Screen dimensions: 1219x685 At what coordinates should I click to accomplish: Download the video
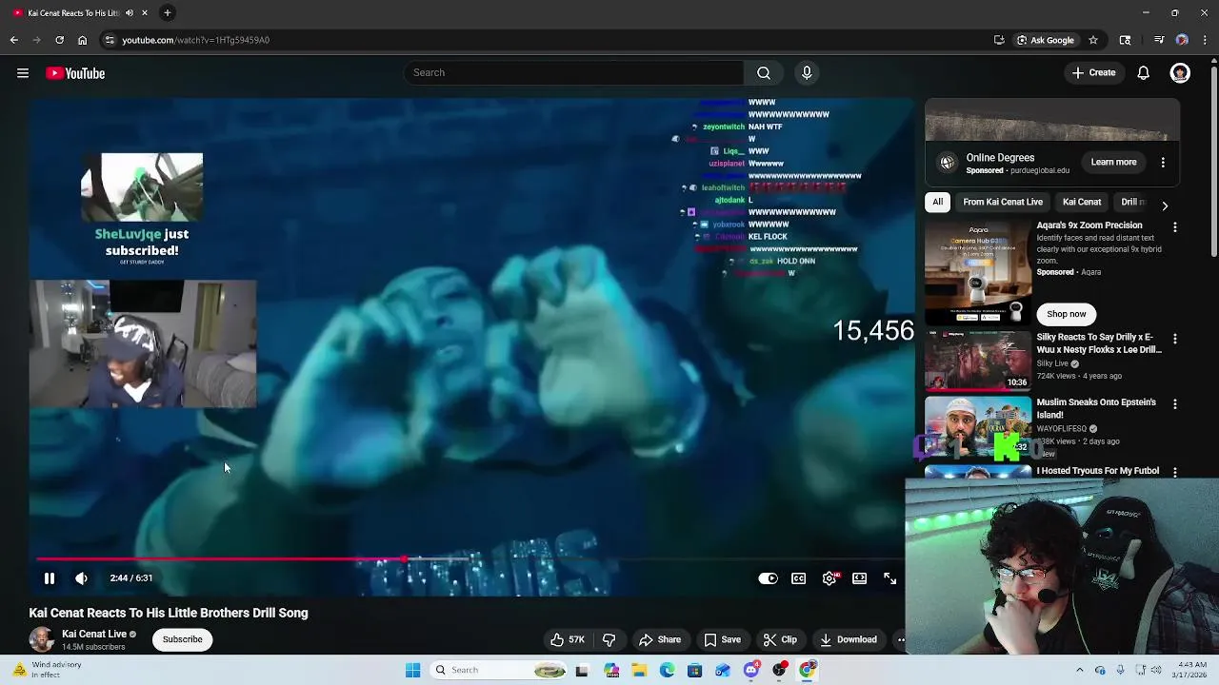pos(849,639)
